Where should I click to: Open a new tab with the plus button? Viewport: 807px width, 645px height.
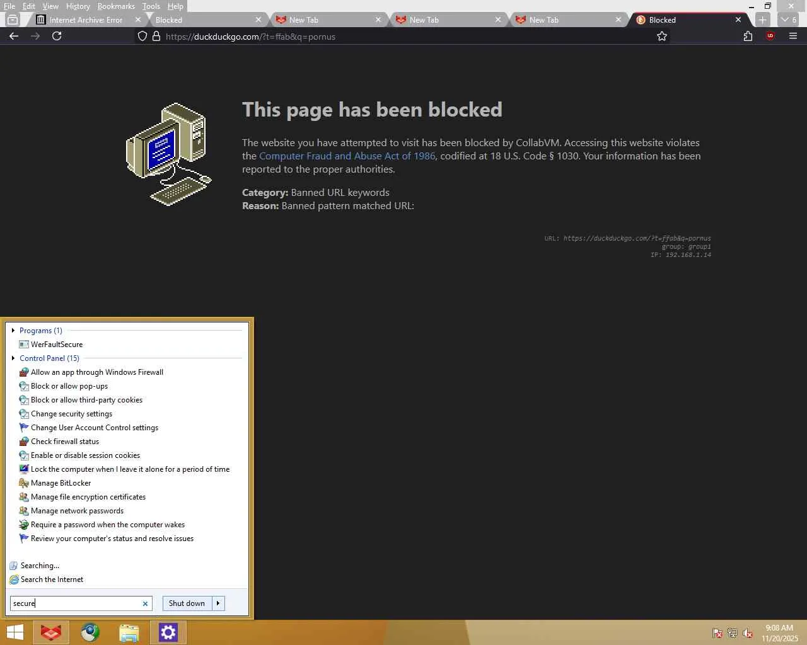point(762,20)
